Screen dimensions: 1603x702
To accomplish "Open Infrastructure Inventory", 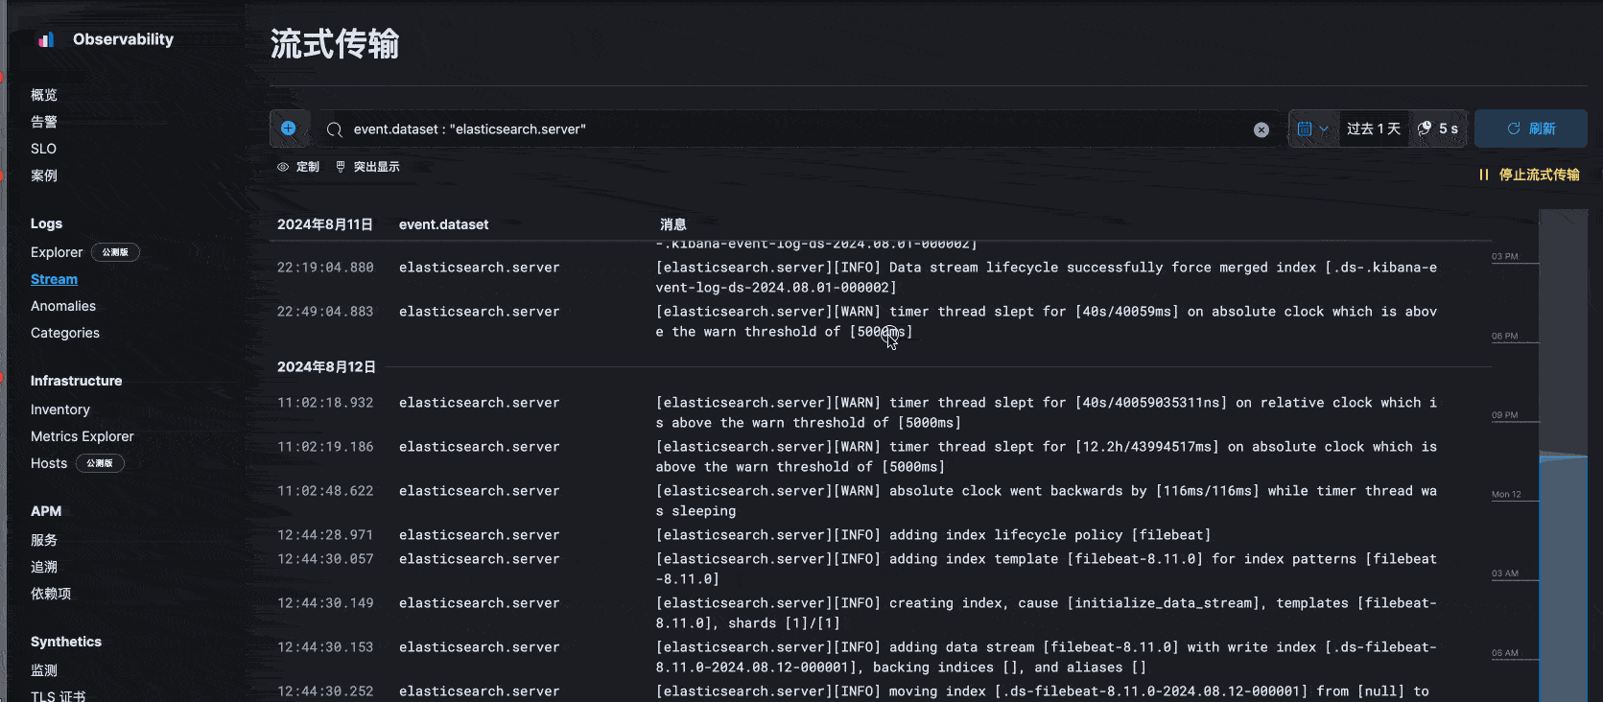I will click(x=60, y=409).
